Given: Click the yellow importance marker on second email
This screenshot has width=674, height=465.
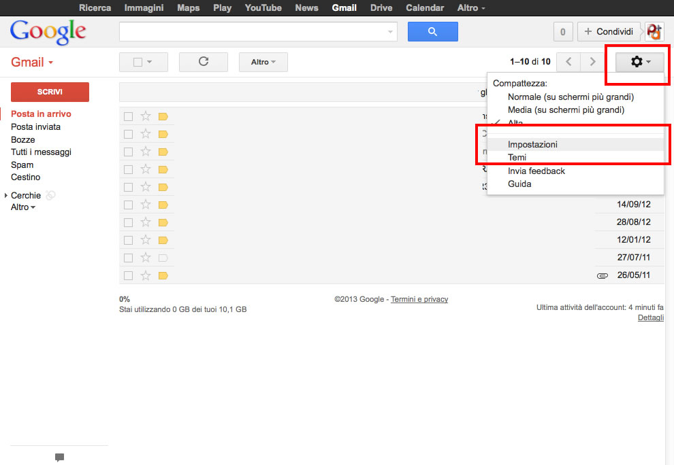Looking at the screenshot, I should [163, 134].
